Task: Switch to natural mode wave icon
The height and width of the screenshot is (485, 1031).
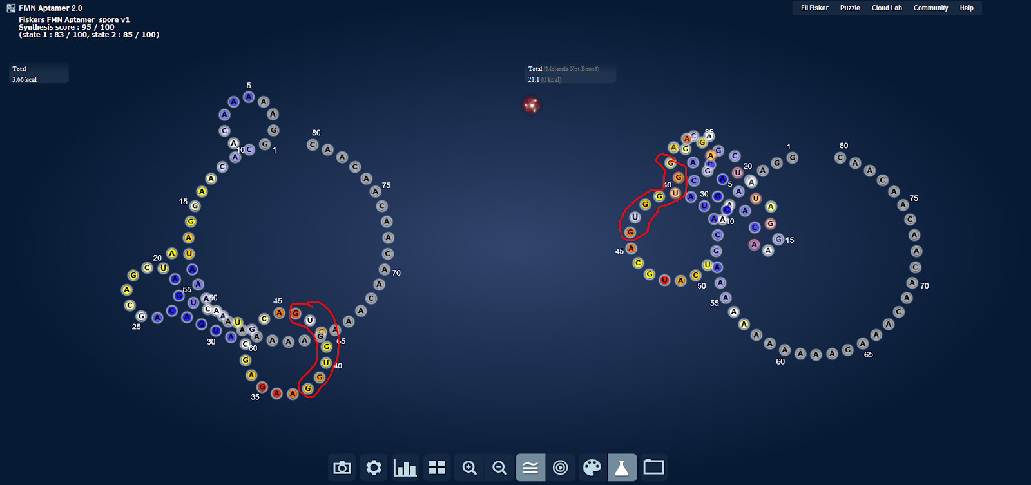Action: coord(530,468)
